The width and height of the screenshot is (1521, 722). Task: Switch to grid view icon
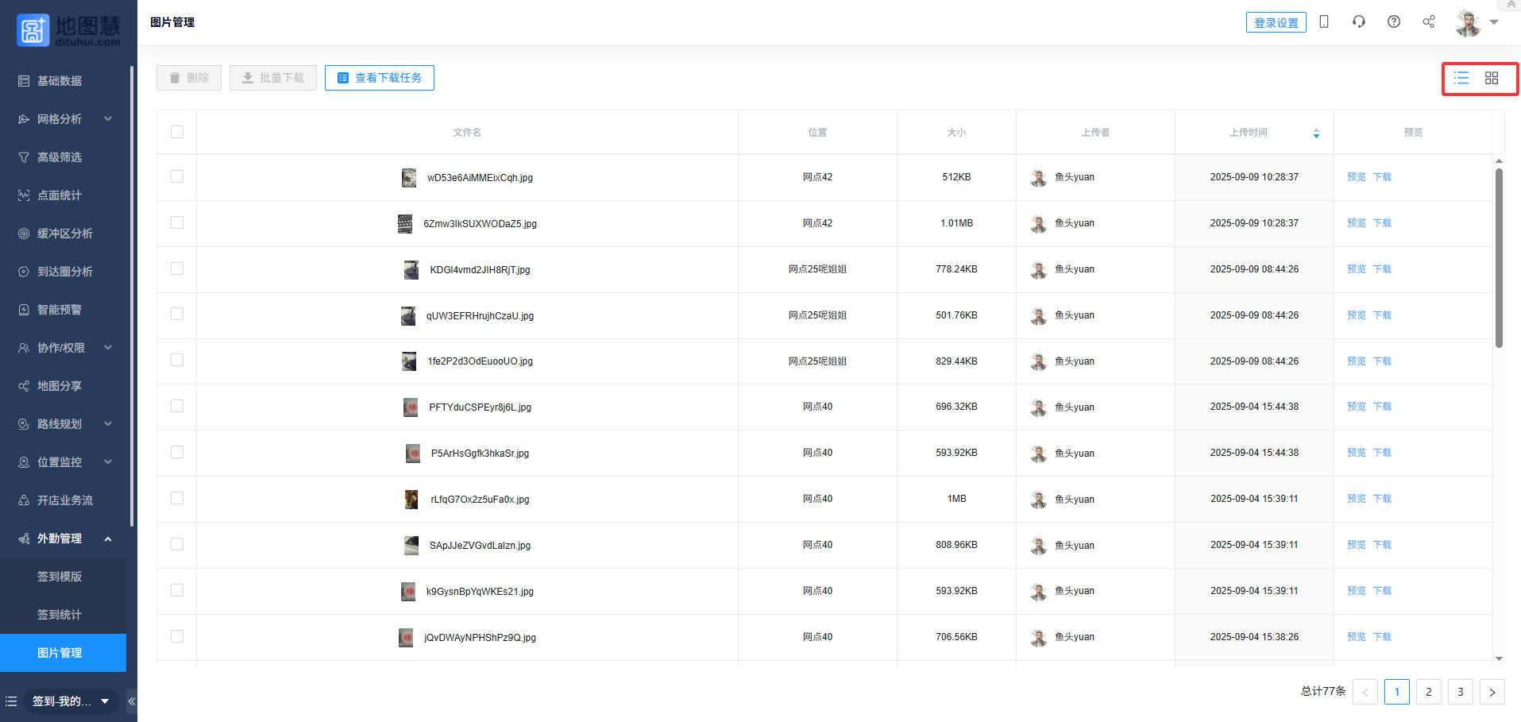click(x=1492, y=78)
